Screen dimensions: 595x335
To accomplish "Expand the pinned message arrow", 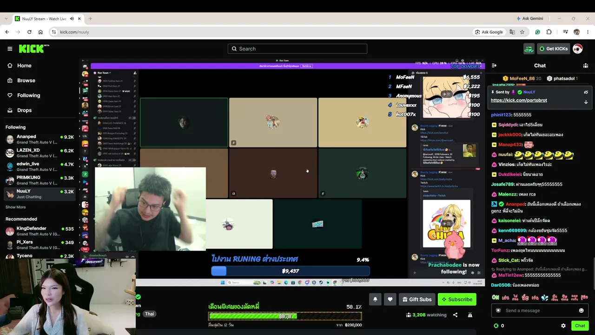I will 586,102.
